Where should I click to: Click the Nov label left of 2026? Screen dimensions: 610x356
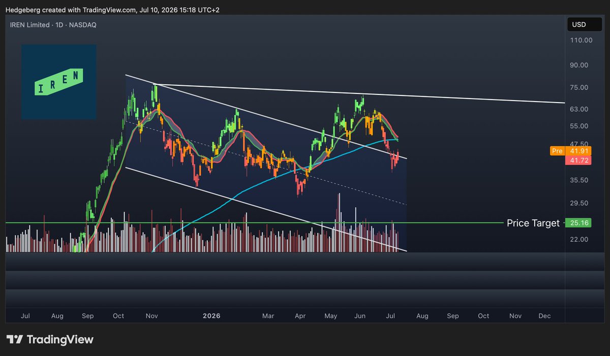coord(151,316)
